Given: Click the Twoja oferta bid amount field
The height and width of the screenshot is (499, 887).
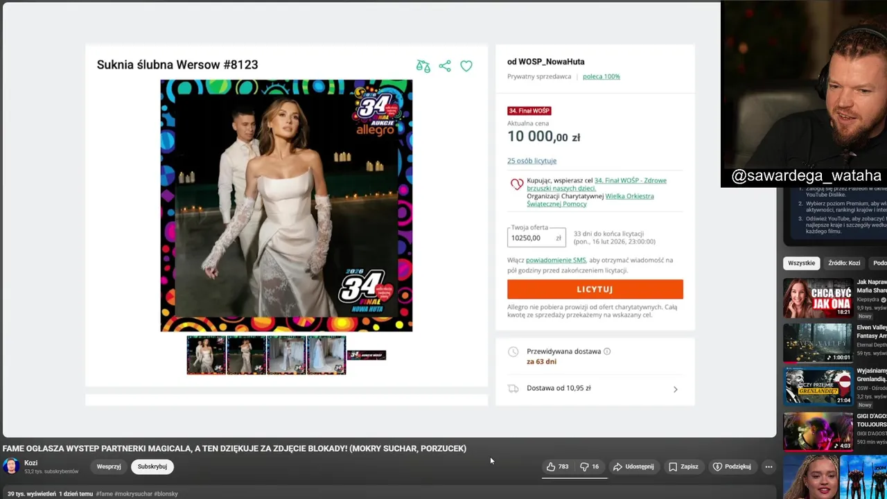Looking at the screenshot, I should coord(536,238).
